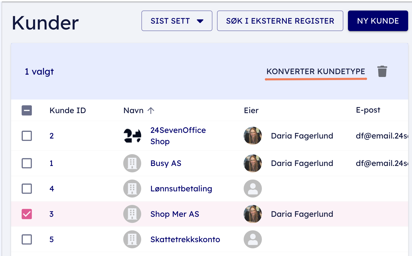Click the Lønnsutbetaling company building icon

pos(132,189)
